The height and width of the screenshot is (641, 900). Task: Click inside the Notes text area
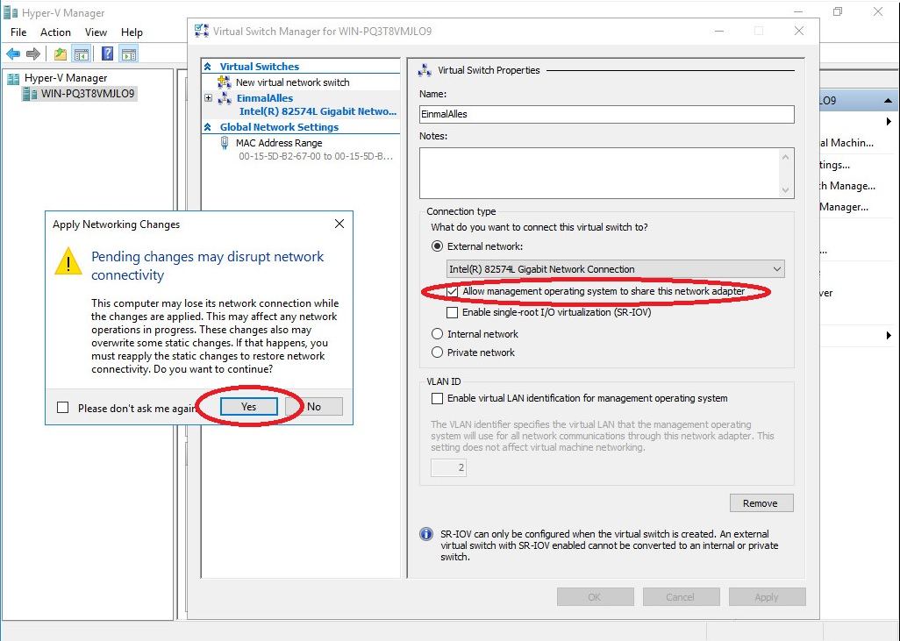pyautogui.click(x=599, y=174)
